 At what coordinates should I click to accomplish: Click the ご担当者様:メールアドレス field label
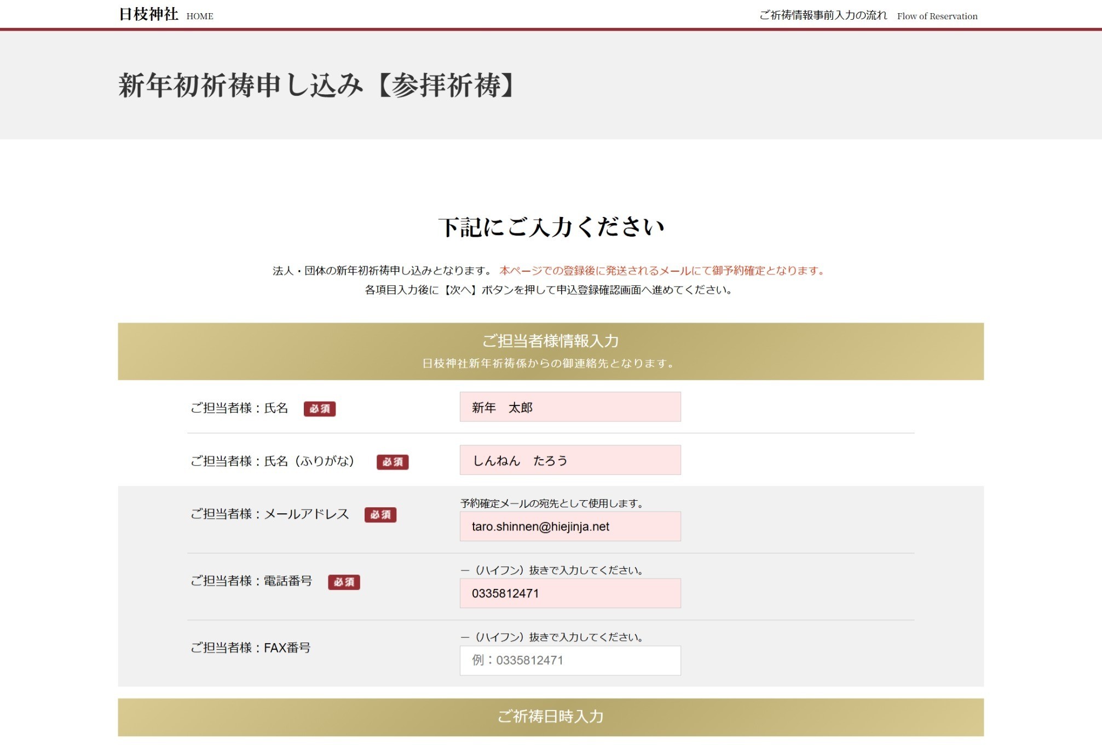(269, 514)
